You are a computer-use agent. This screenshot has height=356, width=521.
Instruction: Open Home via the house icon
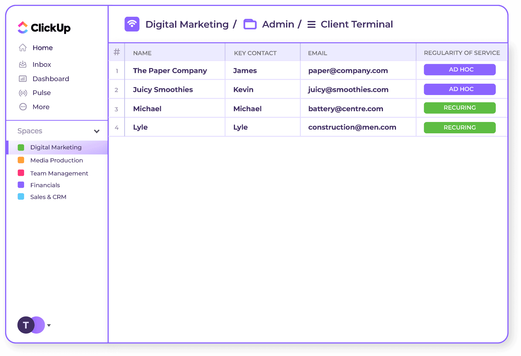pos(23,48)
